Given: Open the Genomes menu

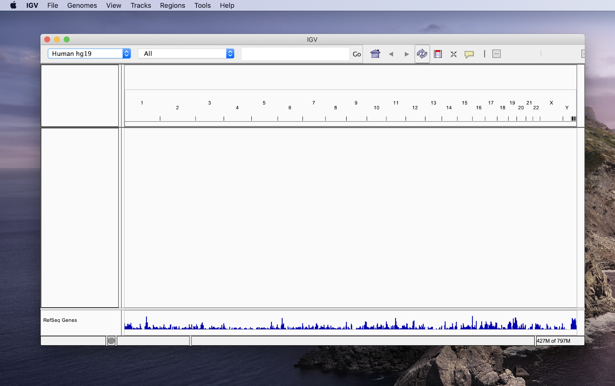Looking at the screenshot, I should (x=82, y=5).
